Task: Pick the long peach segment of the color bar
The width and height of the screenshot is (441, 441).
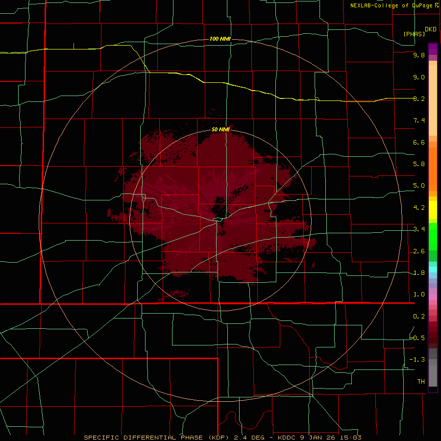Action: click(433, 100)
